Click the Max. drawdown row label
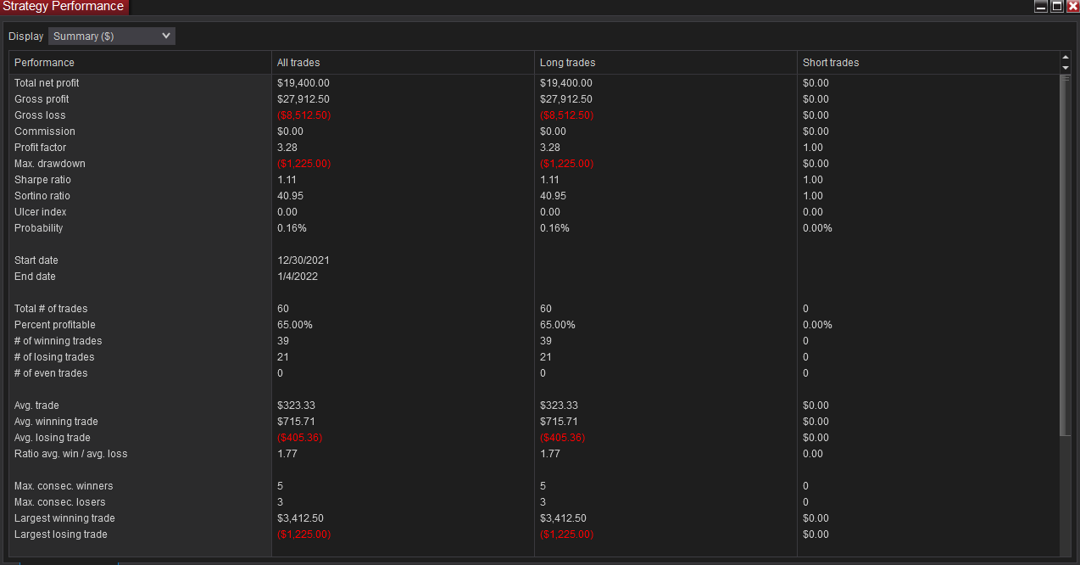This screenshot has width=1080, height=565. 50,164
